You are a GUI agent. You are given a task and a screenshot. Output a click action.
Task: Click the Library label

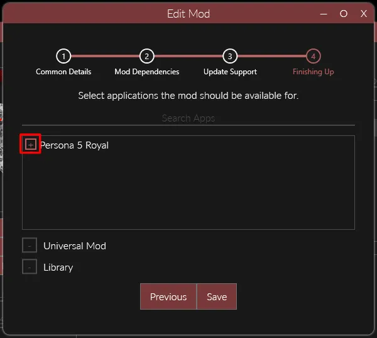click(x=58, y=268)
